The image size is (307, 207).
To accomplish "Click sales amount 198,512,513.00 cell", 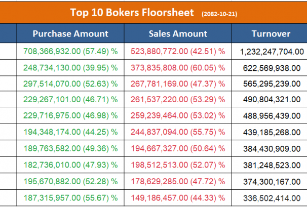I will pyautogui.click(x=178, y=164).
